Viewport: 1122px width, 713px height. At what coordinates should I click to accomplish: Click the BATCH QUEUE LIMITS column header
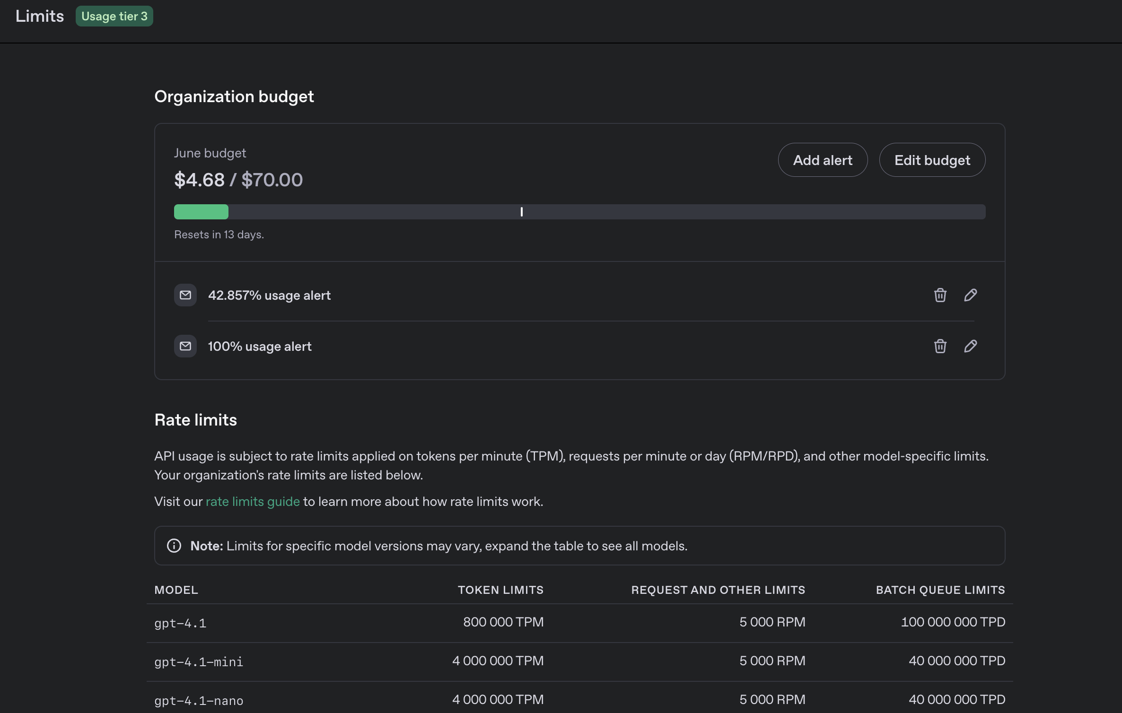click(940, 590)
